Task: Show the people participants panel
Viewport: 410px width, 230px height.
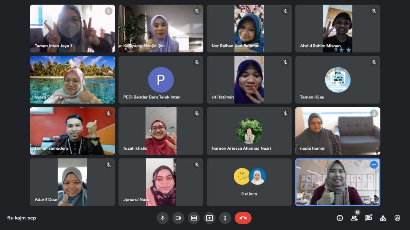Action: coord(354,218)
